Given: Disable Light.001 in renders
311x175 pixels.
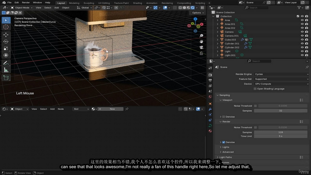Looking at the screenshot, I should pos(307,55).
